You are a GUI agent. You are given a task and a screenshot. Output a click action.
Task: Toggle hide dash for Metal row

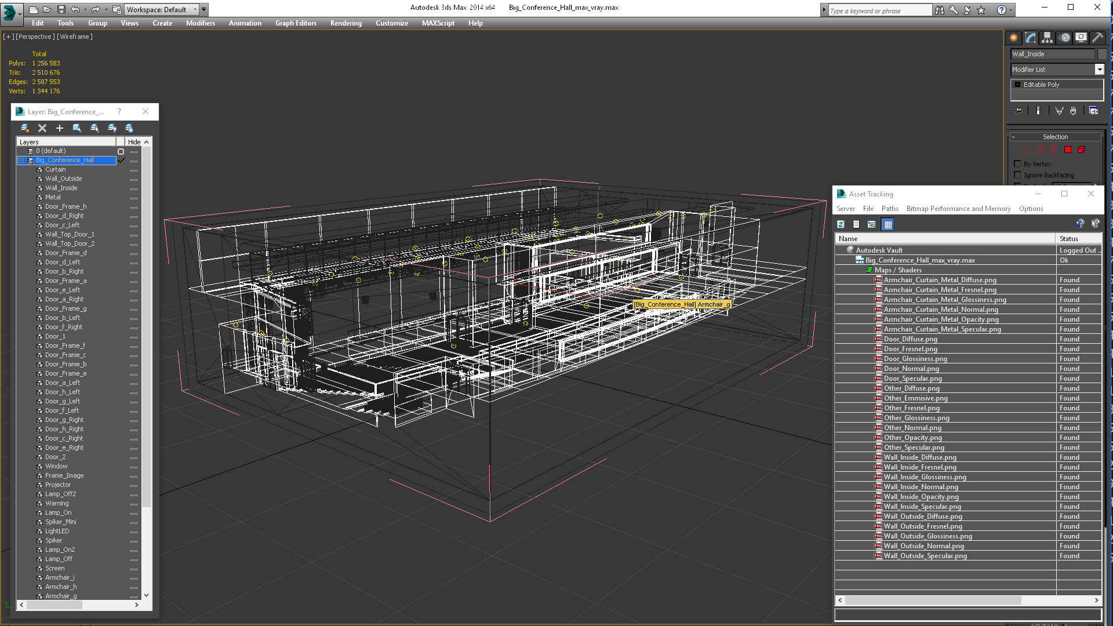point(134,198)
